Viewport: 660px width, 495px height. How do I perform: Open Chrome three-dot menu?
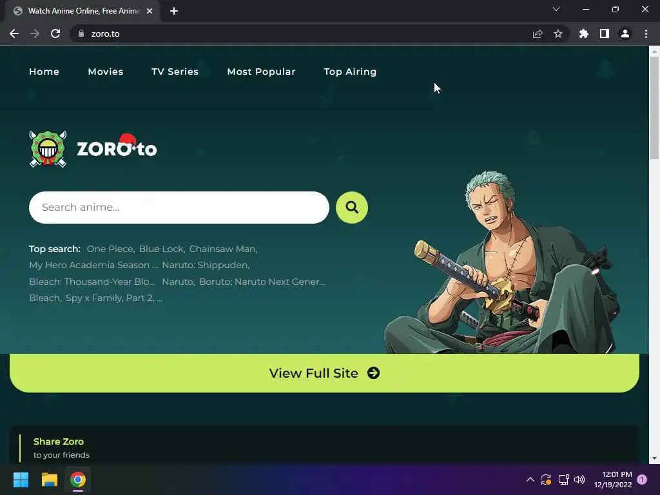(x=646, y=34)
